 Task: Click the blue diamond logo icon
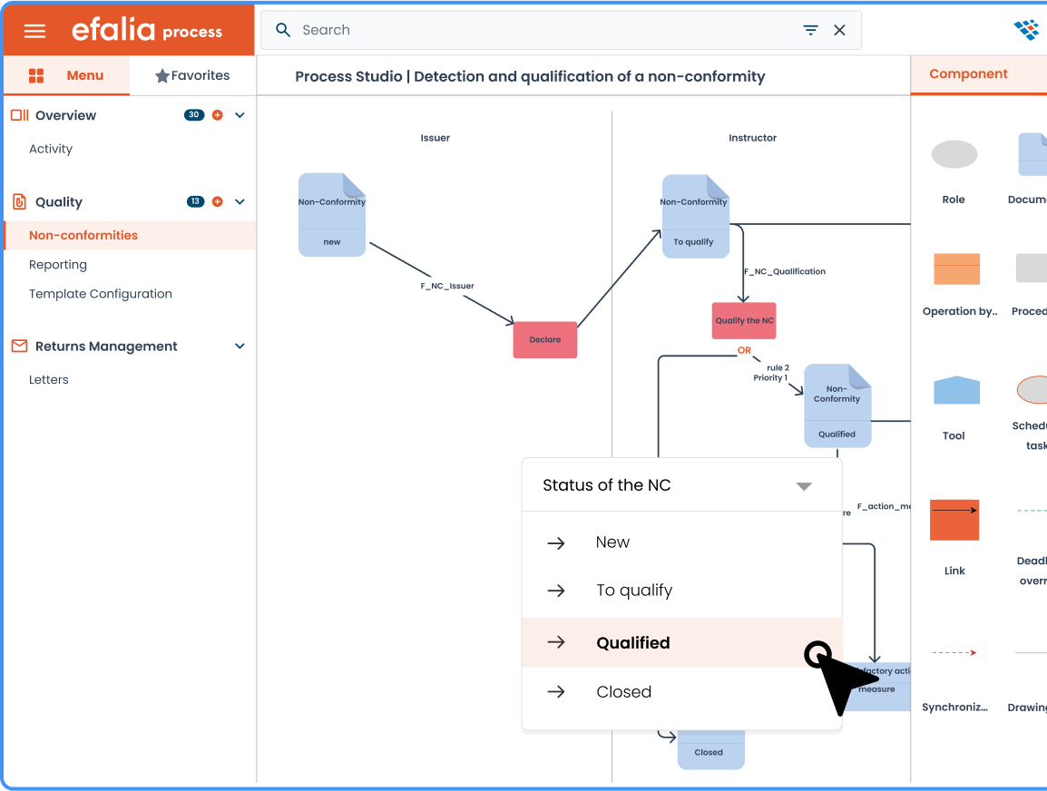(1027, 30)
